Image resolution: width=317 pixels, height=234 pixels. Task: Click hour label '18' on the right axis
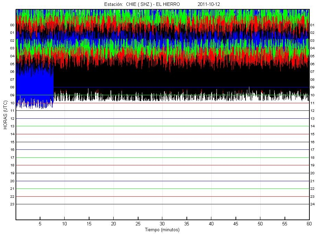(313, 157)
